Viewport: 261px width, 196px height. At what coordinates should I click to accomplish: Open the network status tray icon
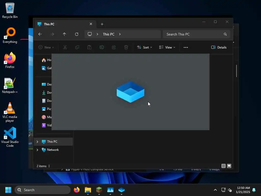[223, 190]
